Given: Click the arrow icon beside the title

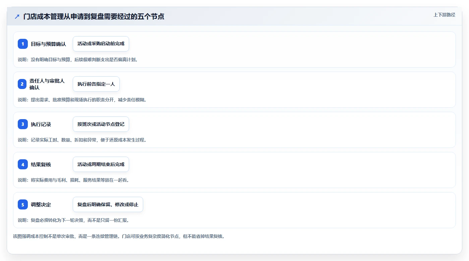Looking at the screenshot, I should (17, 17).
